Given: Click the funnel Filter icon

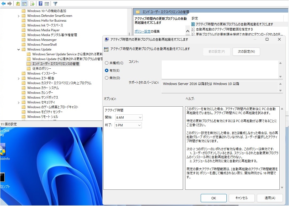Looking at the screenshot, I should point(55,3).
